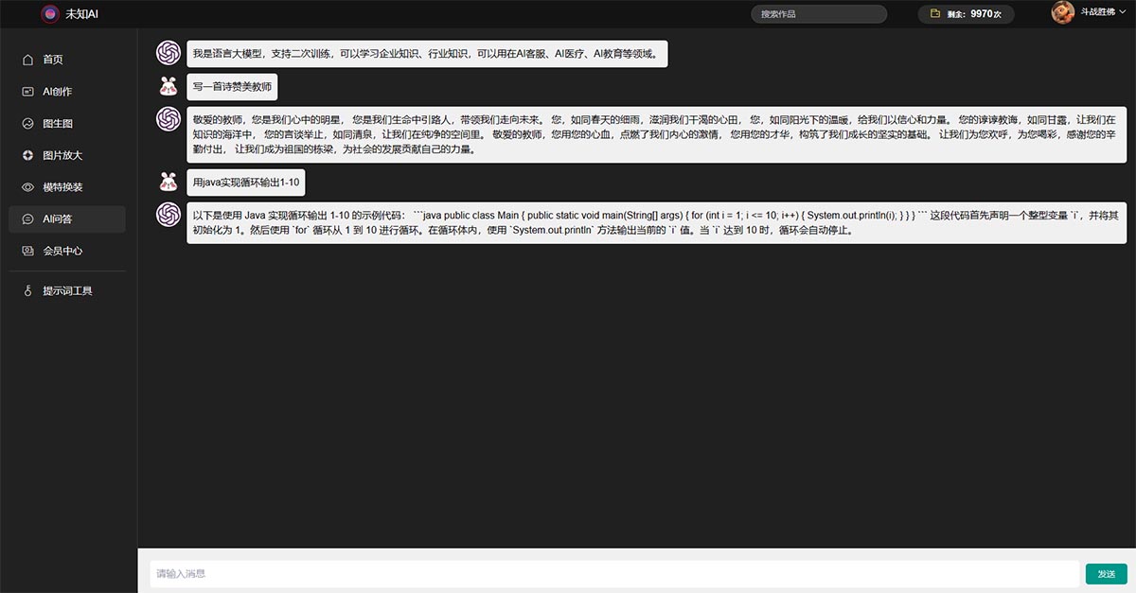1136x593 pixels.
Task: Click the user avatar beside 写一首诗赞美教师
Action: click(169, 87)
